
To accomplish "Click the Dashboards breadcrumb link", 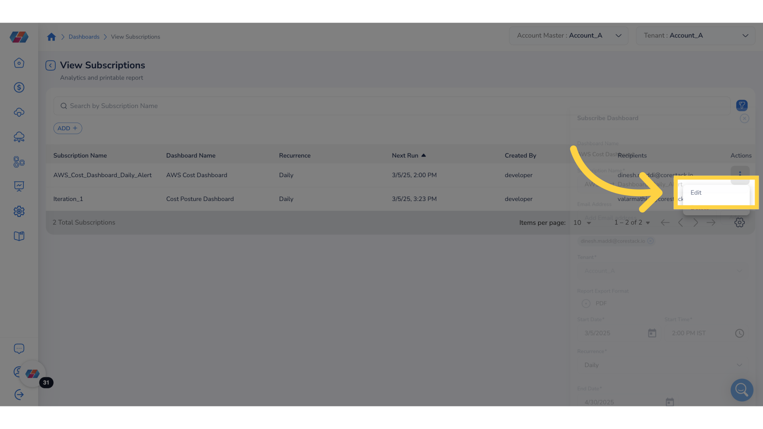I will click(84, 37).
